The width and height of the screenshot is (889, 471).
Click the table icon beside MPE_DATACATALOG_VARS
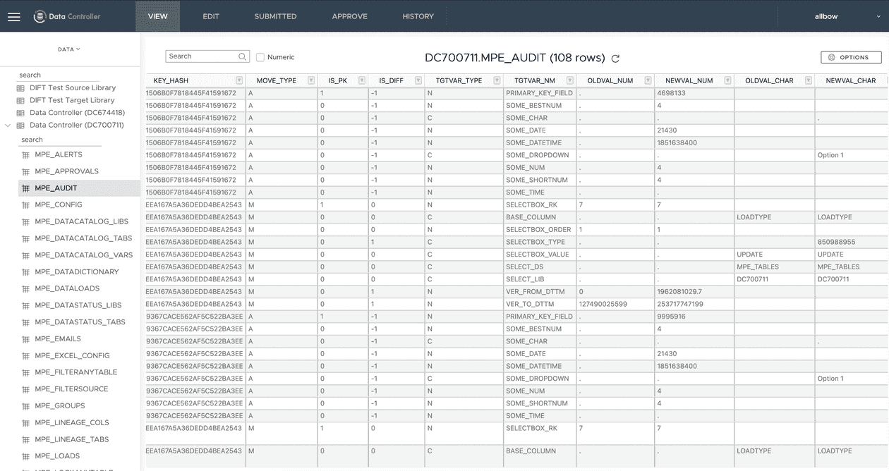(26, 255)
